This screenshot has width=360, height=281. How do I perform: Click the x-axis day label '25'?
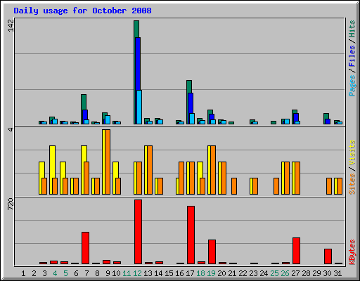(x=274, y=273)
